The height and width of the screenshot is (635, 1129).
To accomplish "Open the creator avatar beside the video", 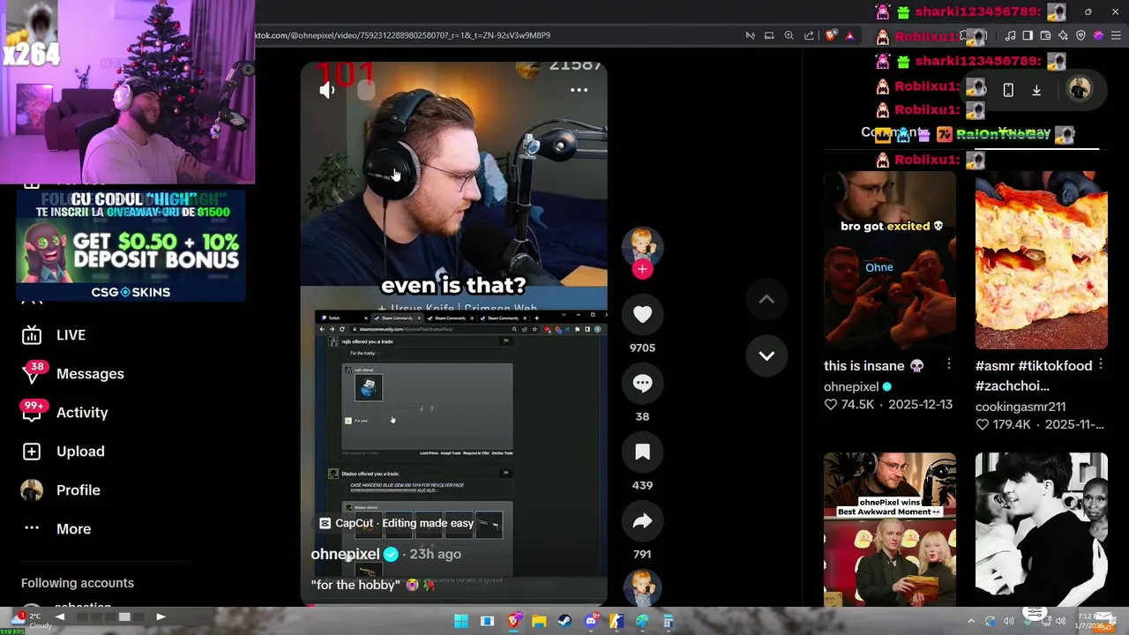I will (642, 246).
